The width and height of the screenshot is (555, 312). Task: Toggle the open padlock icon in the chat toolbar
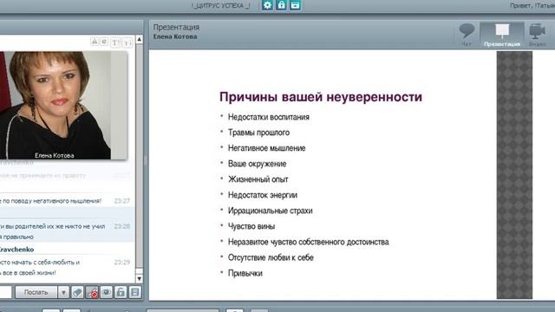[x=121, y=293]
